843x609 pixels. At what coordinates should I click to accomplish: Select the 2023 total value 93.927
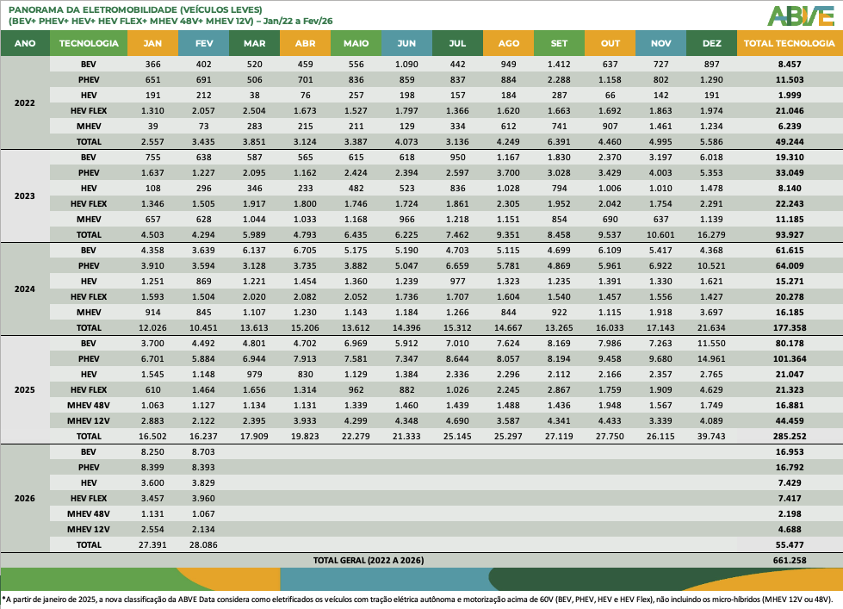[789, 234]
